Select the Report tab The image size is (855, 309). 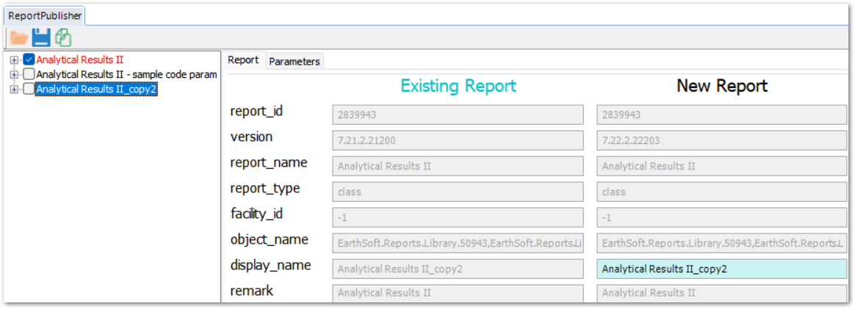point(243,60)
